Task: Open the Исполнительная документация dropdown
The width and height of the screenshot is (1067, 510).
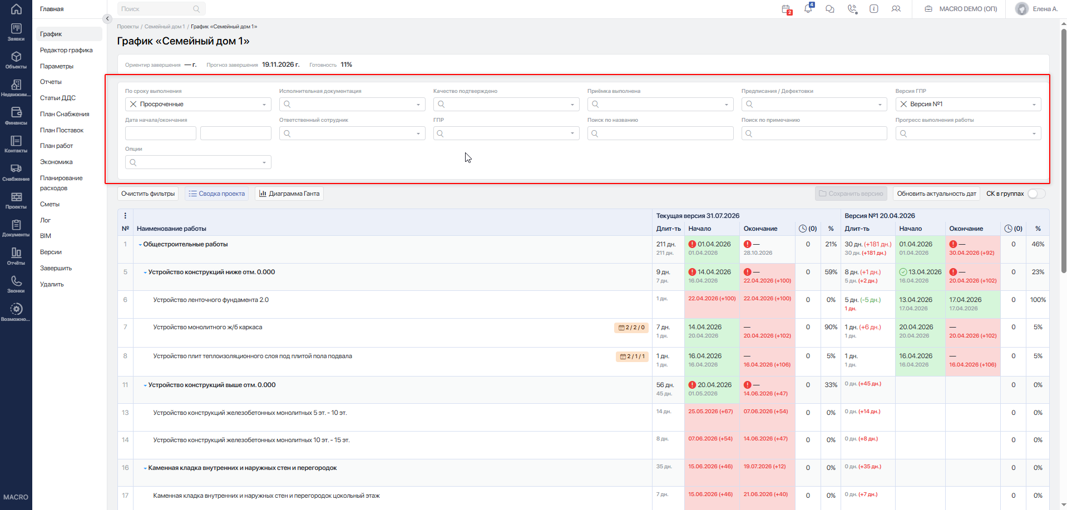Action: click(x=352, y=104)
